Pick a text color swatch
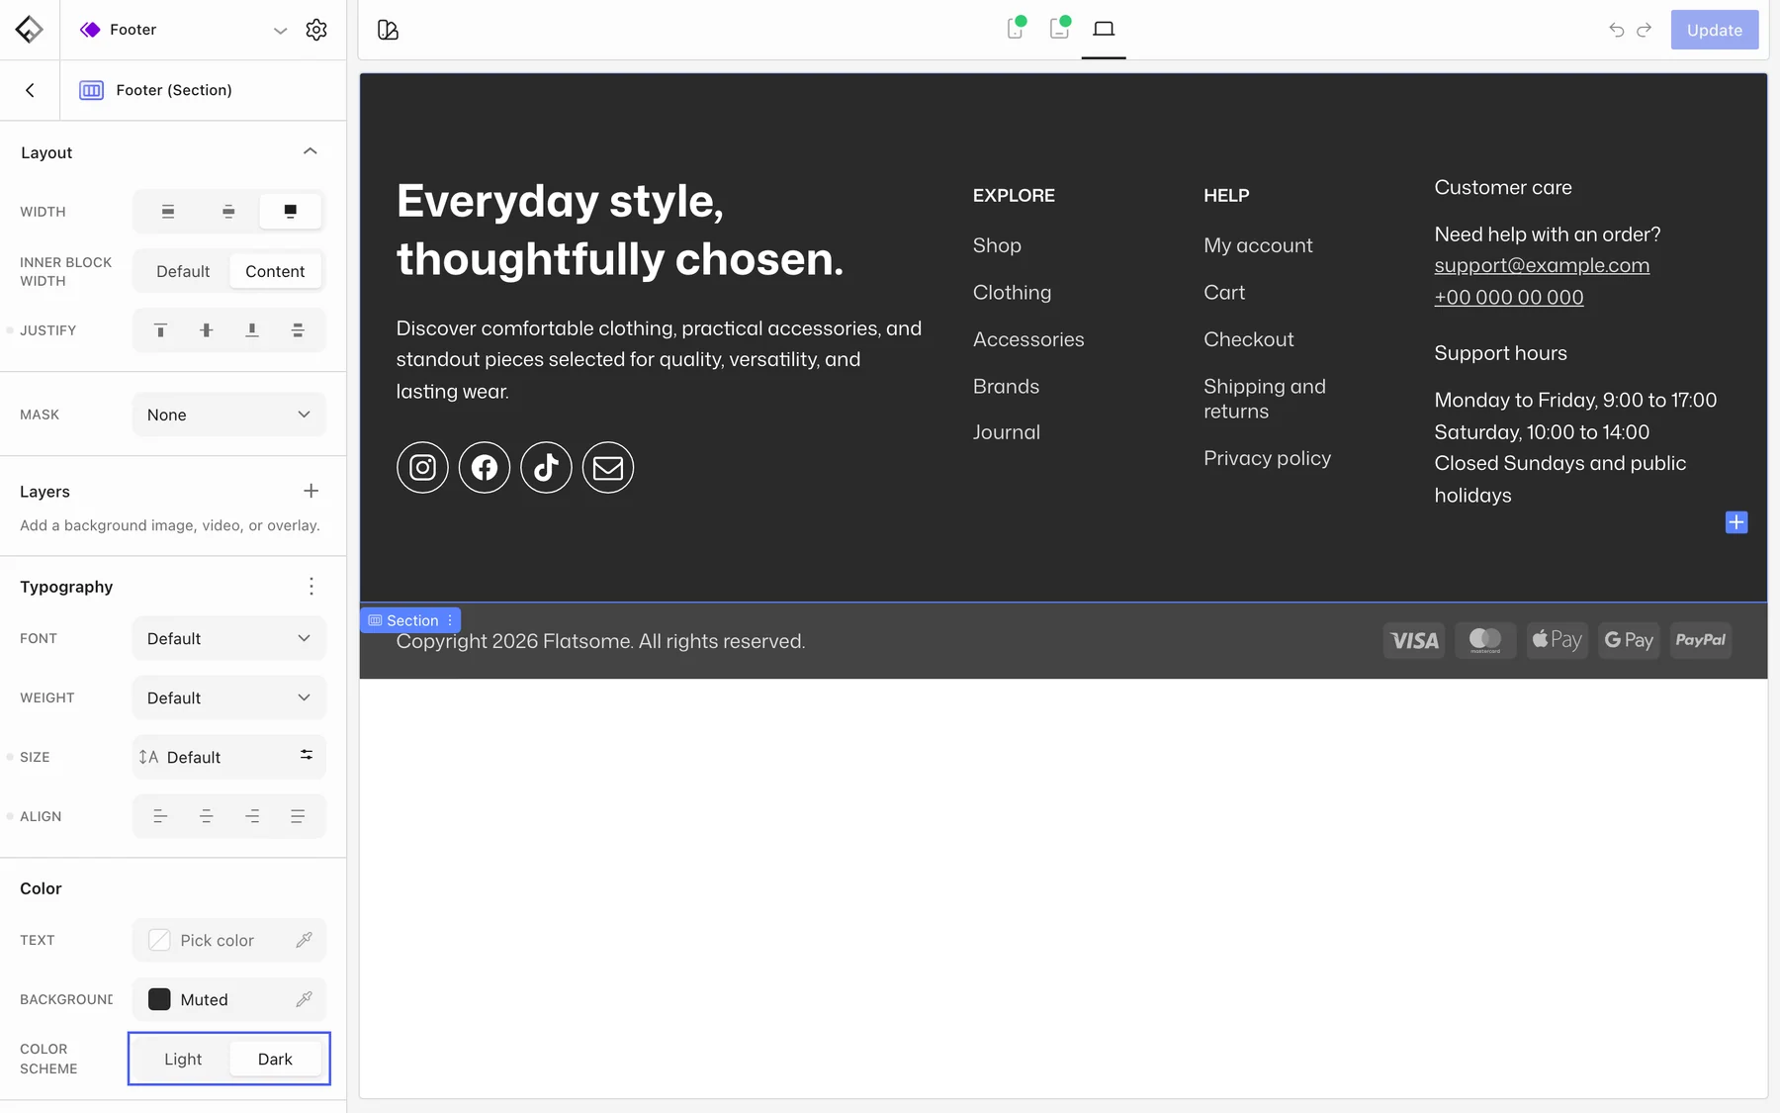Screen dimensions: 1780x1113 coord(159,940)
